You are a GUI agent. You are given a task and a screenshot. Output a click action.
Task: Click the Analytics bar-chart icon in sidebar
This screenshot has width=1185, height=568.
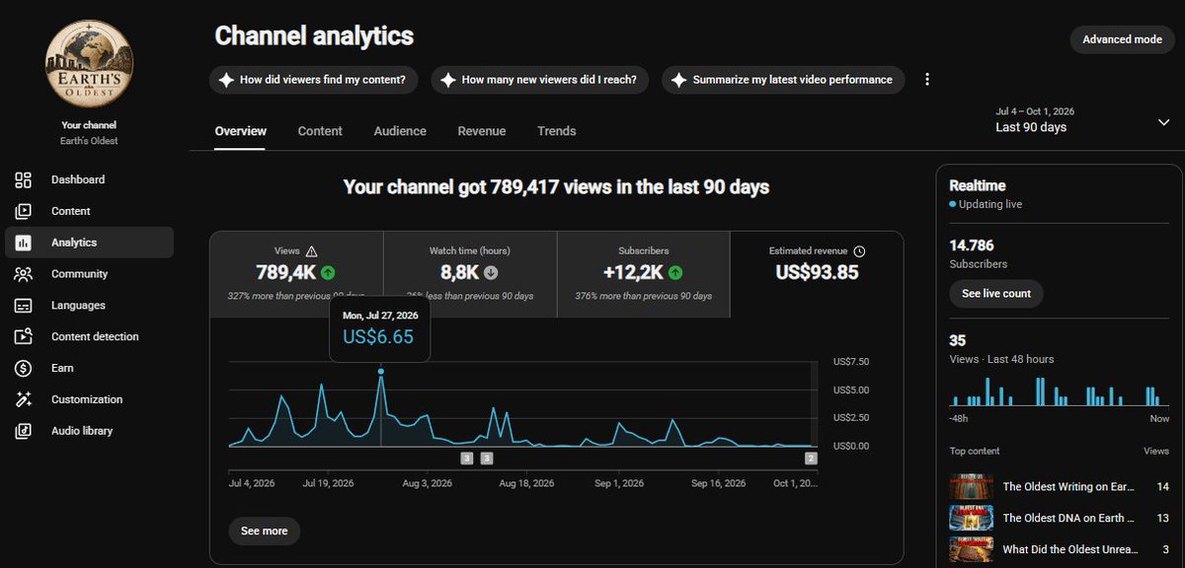tap(24, 243)
